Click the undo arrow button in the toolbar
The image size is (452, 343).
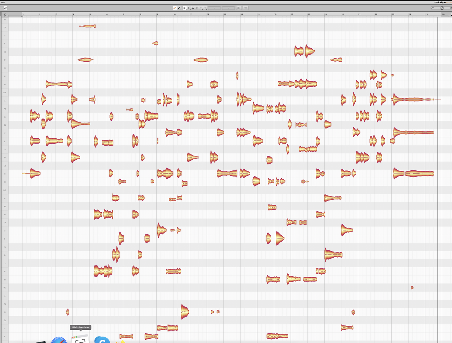click(5, 8)
